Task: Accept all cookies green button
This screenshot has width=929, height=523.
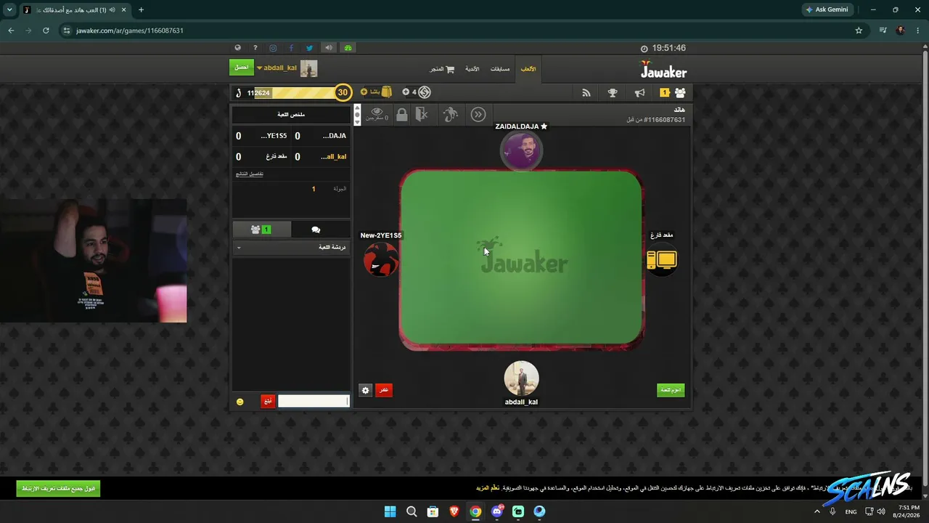Action: click(x=58, y=489)
